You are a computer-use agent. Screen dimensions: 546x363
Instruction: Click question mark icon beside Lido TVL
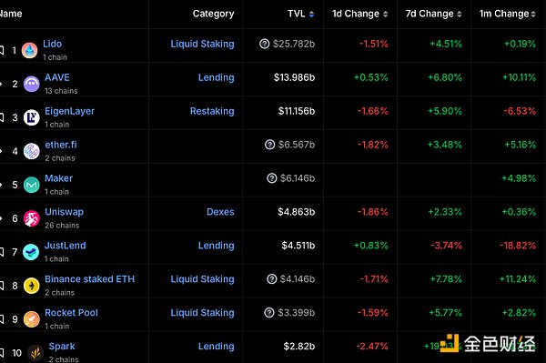point(264,44)
